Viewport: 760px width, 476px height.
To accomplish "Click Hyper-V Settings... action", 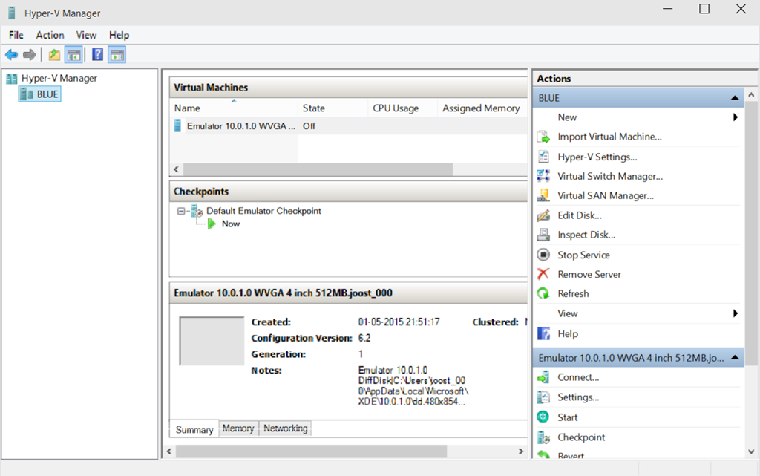I will tap(597, 157).
